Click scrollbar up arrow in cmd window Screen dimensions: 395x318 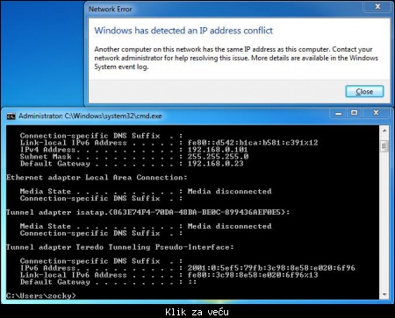(x=384, y=131)
